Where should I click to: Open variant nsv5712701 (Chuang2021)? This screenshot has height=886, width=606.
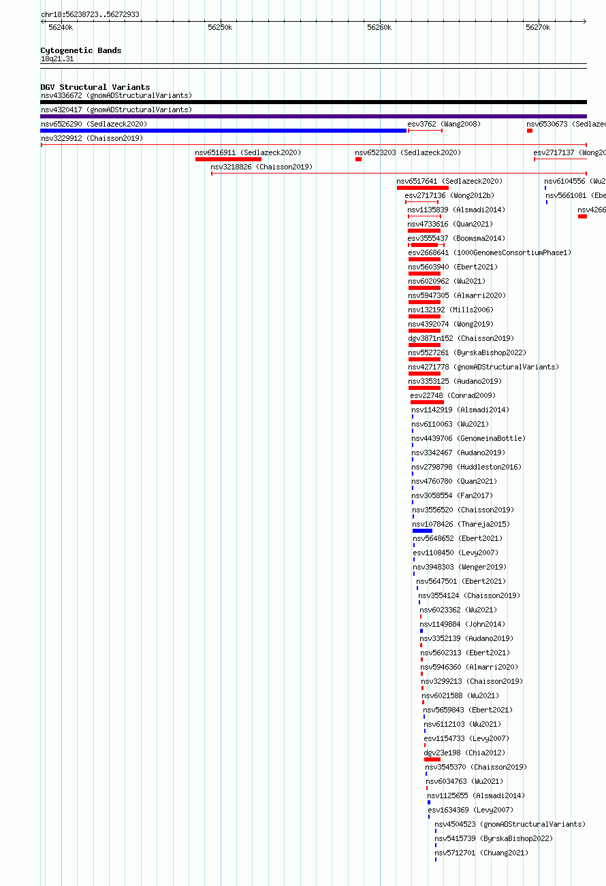point(481,853)
